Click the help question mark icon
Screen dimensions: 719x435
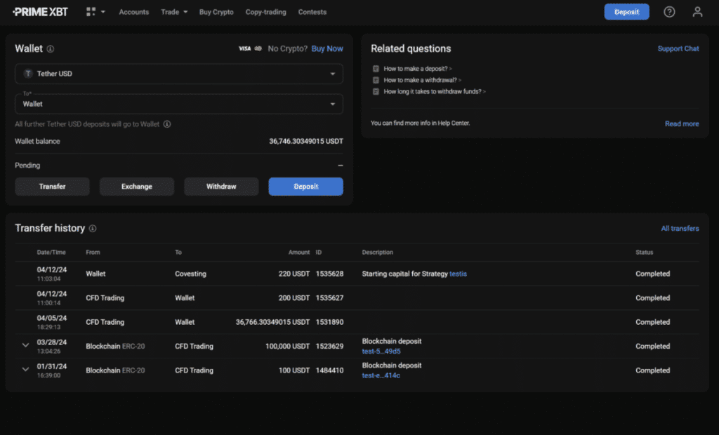point(669,12)
